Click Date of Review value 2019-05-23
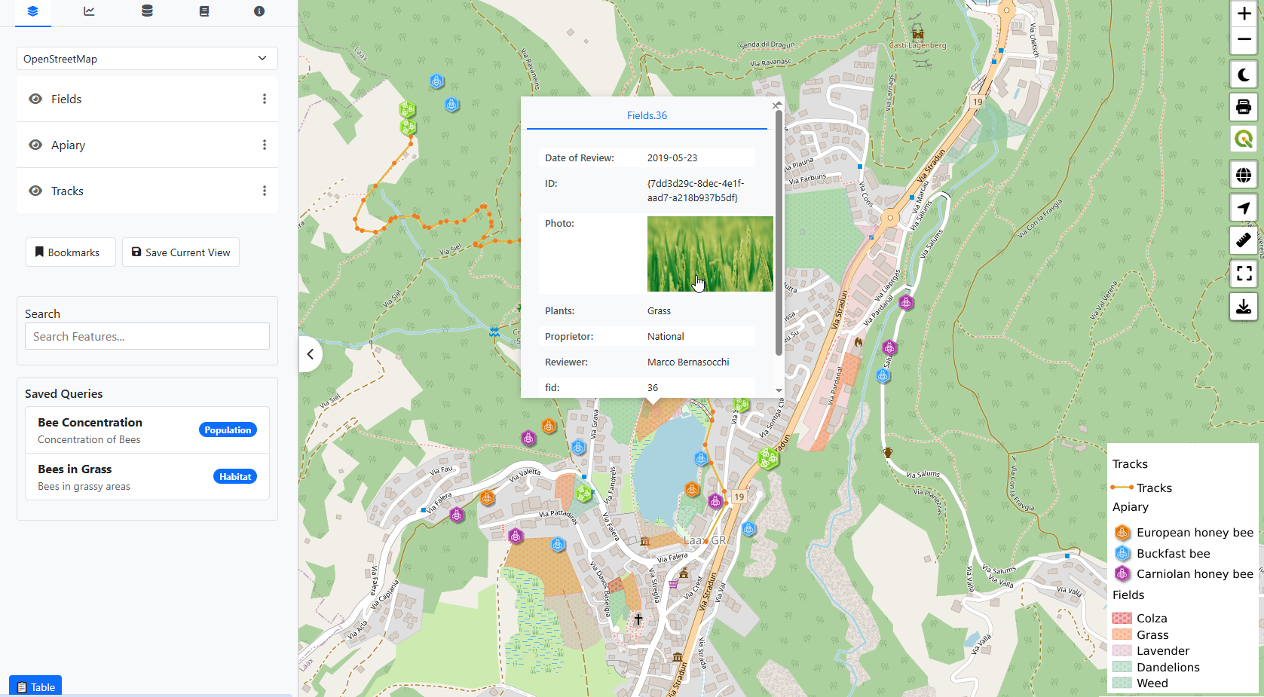Image resolution: width=1264 pixels, height=697 pixels. pyautogui.click(x=672, y=158)
